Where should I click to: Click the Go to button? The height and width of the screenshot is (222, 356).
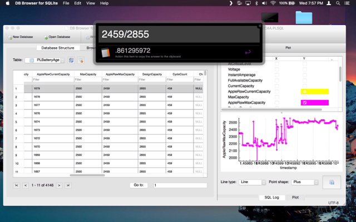point(139,185)
